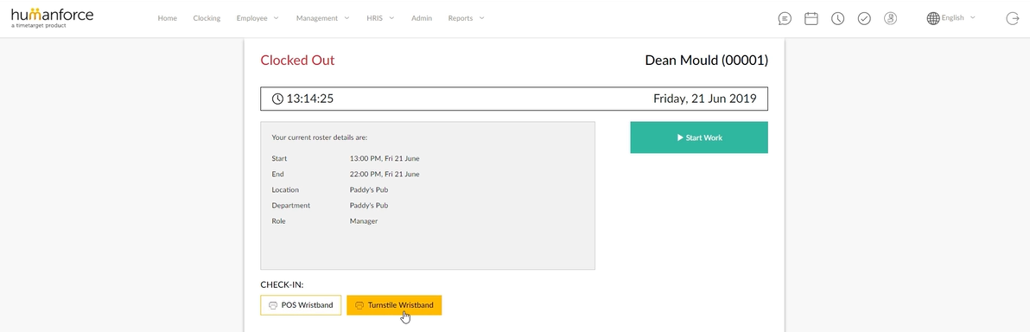Click the end time 22:00 PM, Fri 21 June
1030x332 pixels.
point(385,175)
